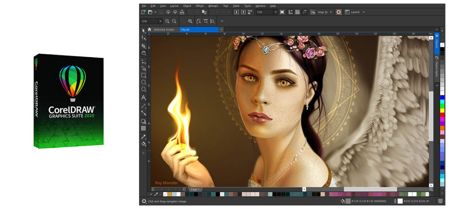Open the Window menu
This screenshot has width=449, height=209.
[x=260, y=6]
